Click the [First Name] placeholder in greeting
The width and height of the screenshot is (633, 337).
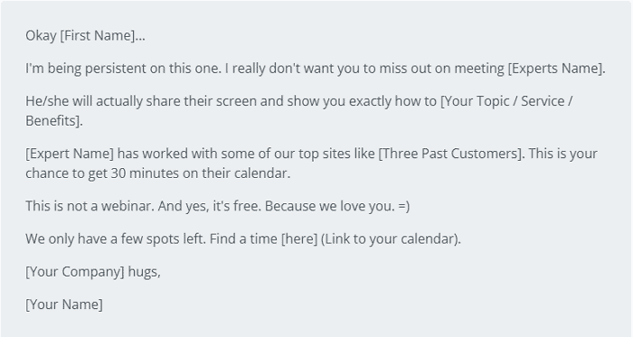pyautogui.click(x=98, y=36)
